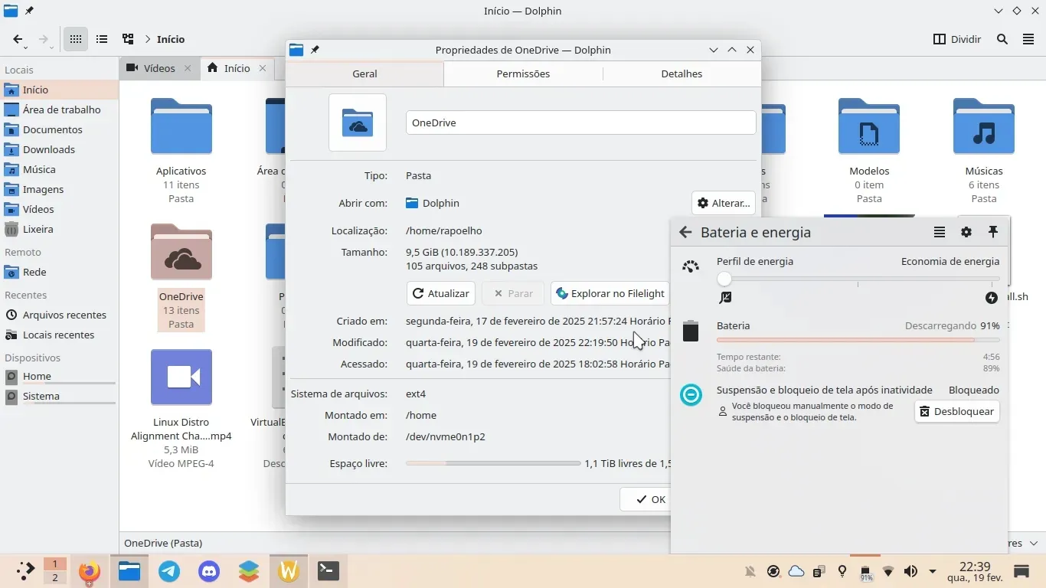
Task: Open the Dolphin hamburger menu
Action: (x=1028, y=39)
